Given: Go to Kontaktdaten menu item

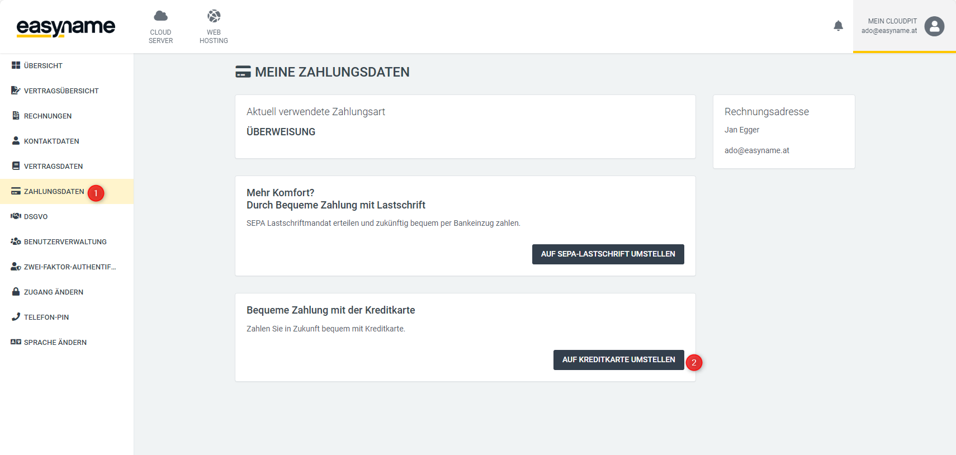Looking at the screenshot, I should (51, 141).
